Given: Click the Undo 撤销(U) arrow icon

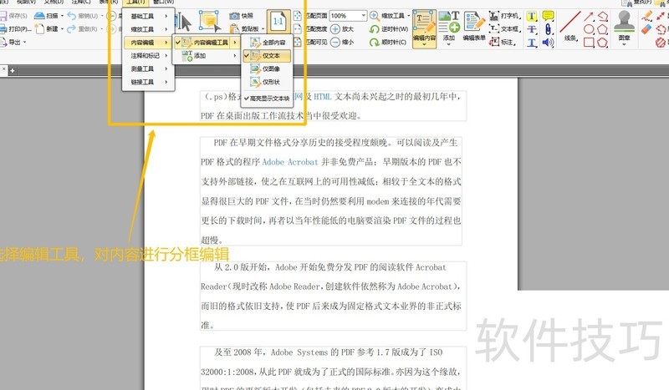Looking at the screenshot, I should tap(71, 16).
